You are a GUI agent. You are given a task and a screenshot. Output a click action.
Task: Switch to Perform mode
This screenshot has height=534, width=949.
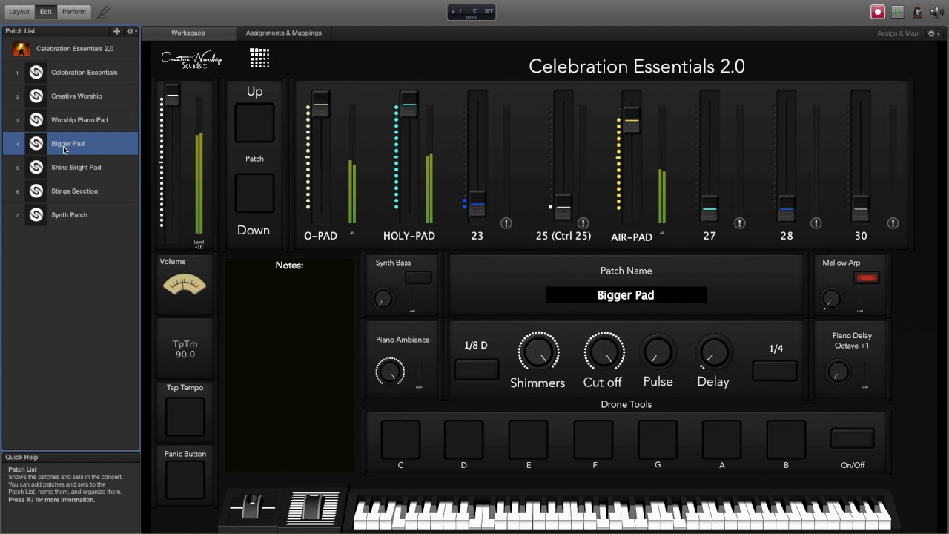point(73,12)
